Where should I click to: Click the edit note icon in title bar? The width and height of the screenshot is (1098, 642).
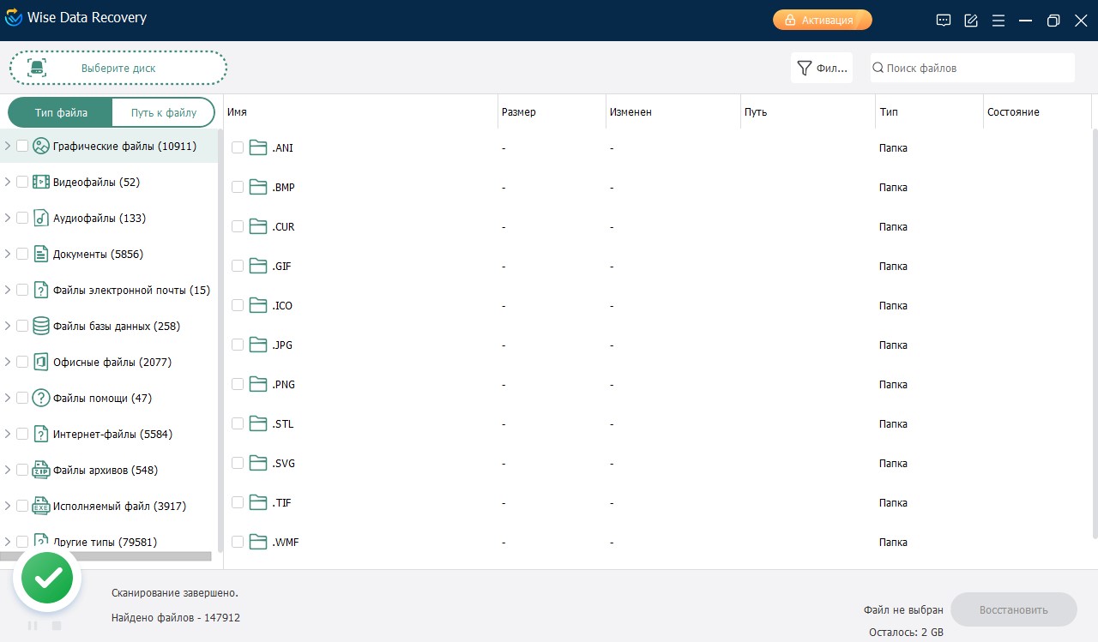point(971,21)
